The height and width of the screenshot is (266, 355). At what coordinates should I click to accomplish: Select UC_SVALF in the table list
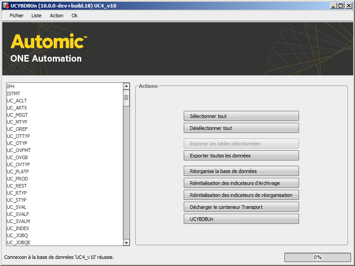(x=65, y=214)
